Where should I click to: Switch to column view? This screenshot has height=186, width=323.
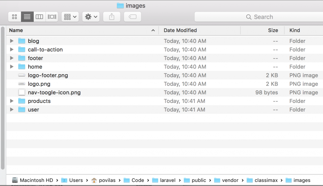(39, 17)
